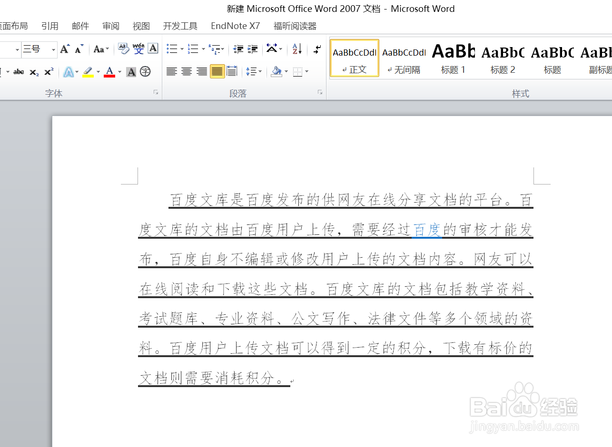Toggle Character Shading icon
612x447 pixels.
(x=131, y=72)
